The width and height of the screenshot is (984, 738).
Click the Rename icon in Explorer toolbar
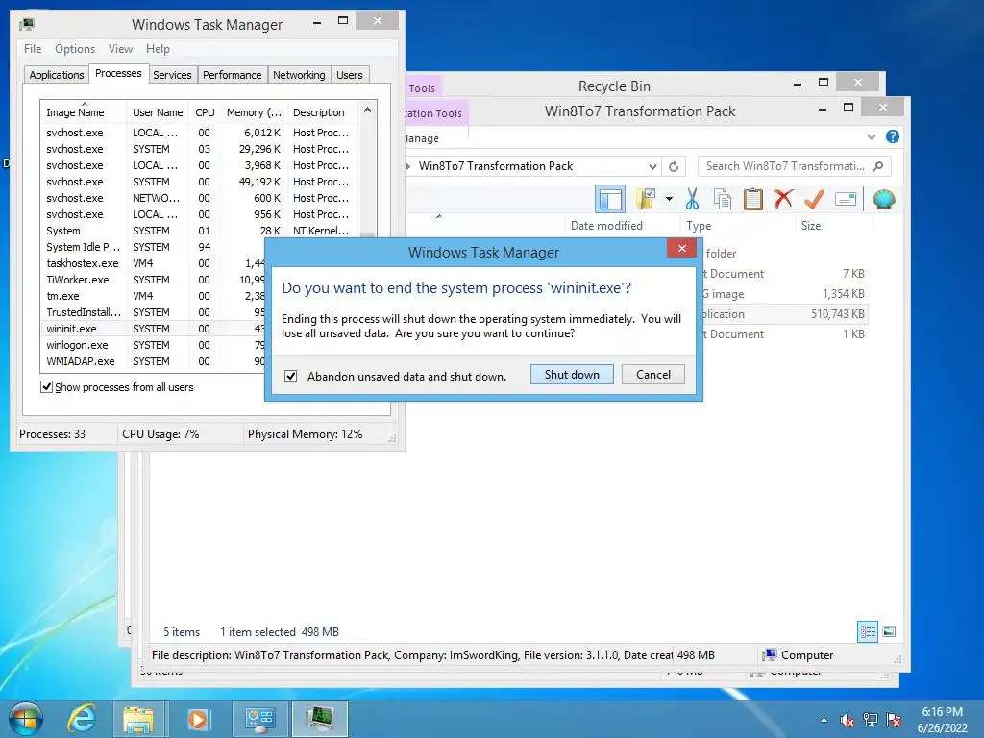pyautogui.click(x=846, y=200)
